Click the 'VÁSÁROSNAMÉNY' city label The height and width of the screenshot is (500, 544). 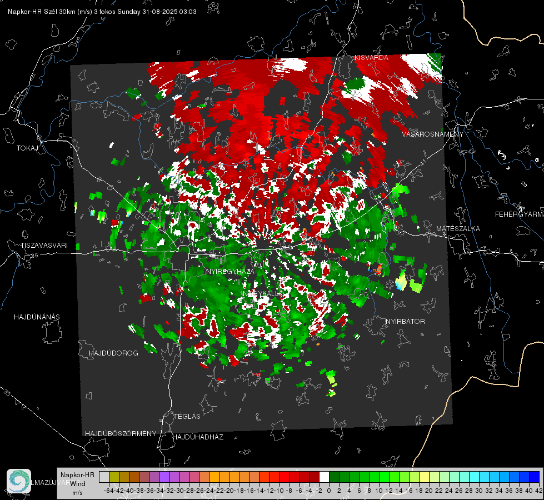click(433, 134)
